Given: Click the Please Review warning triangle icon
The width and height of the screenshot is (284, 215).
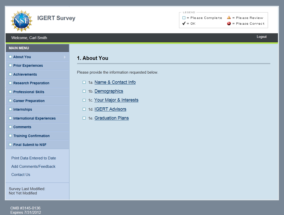Looking at the screenshot, I should click(229, 18).
